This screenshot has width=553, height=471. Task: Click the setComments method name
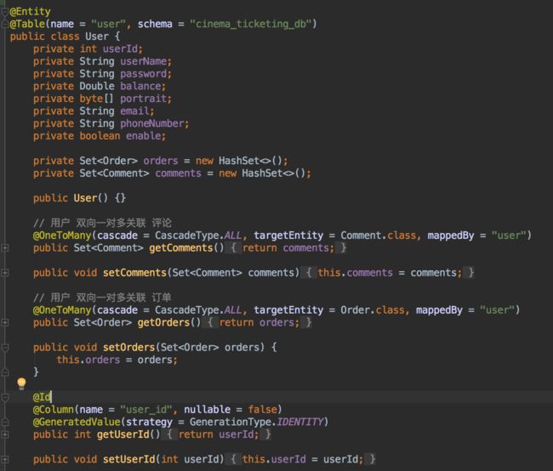tap(134, 273)
